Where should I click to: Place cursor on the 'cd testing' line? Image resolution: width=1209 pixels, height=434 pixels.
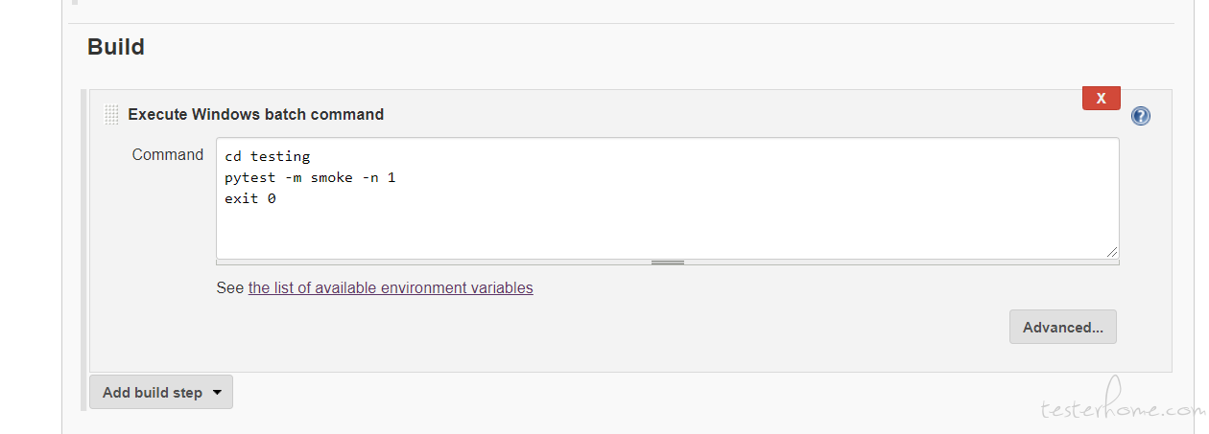[x=268, y=156]
